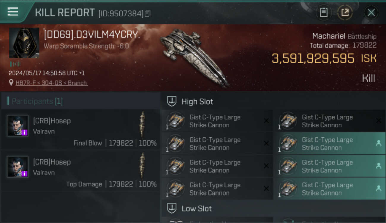The height and width of the screenshot is (223, 386).
Task: Open the Top Damage participant portrait
Action: point(18,167)
